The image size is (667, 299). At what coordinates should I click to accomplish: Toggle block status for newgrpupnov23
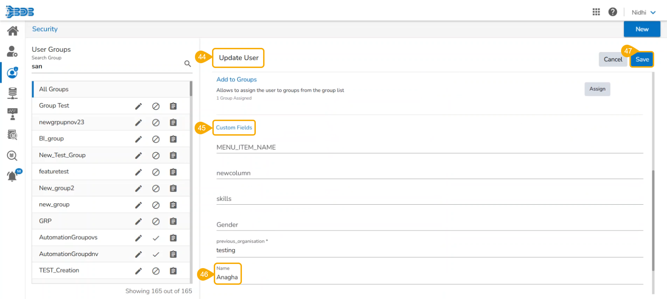(156, 123)
